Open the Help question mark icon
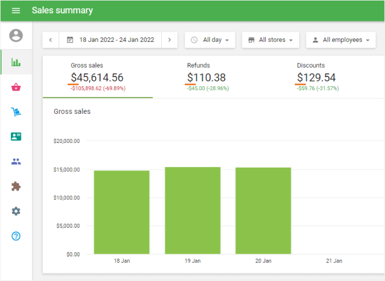The width and height of the screenshot is (385, 281). pyautogui.click(x=16, y=236)
